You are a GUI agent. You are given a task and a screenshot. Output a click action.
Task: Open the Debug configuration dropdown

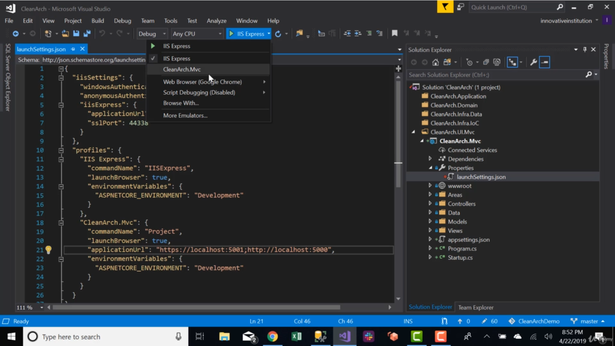(x=152, y=34)
